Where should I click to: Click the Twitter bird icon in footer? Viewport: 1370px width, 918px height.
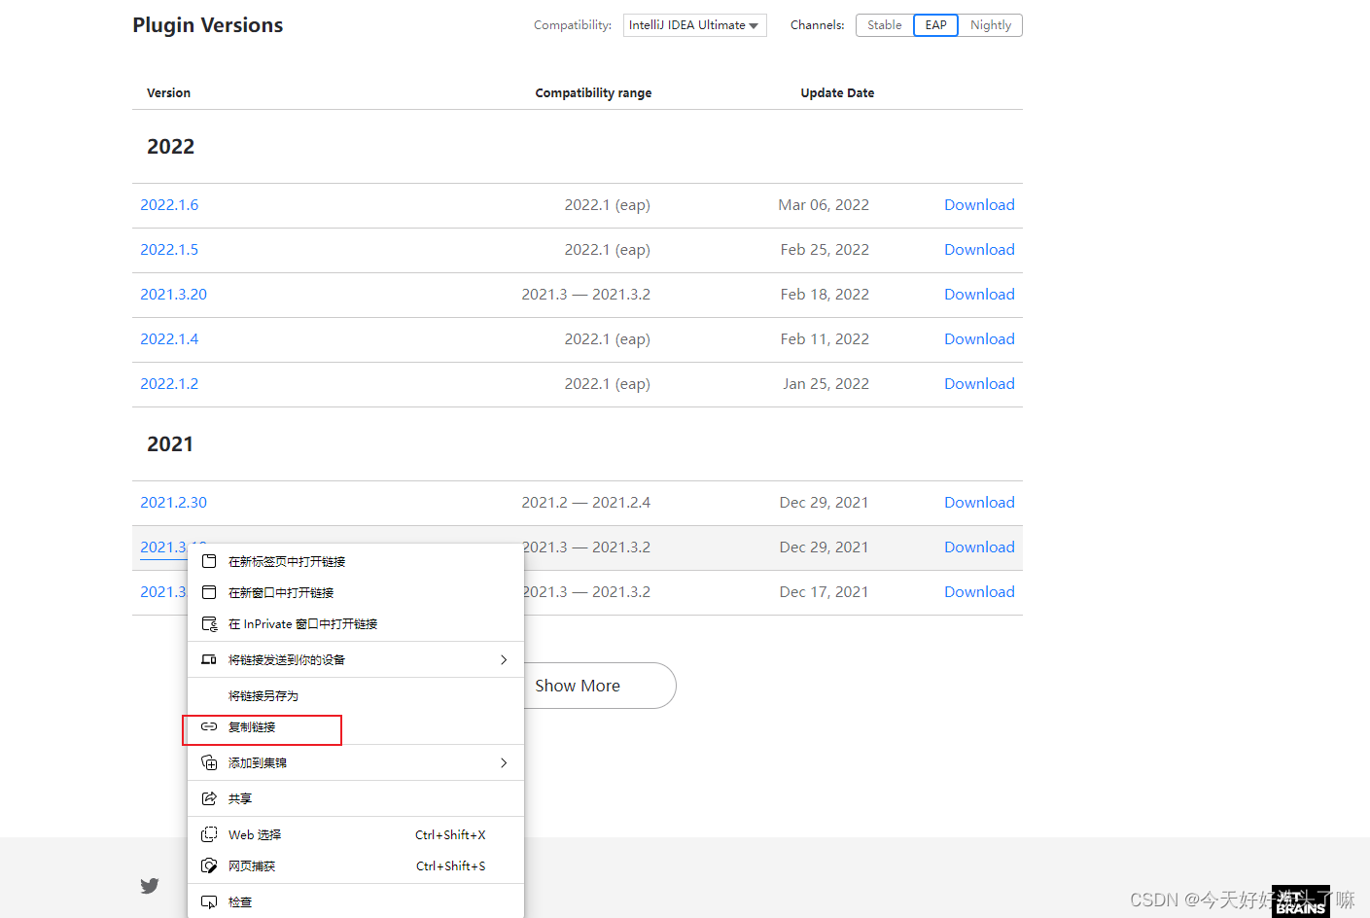coord(149,886)
